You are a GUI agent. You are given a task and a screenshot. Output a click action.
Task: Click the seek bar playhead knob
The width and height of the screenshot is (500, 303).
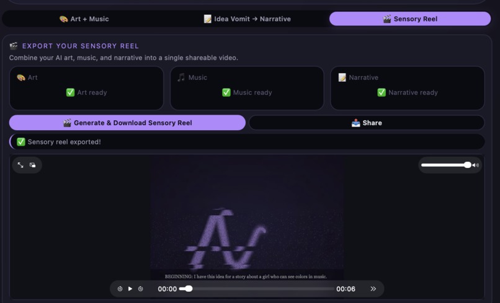click(x=189, y=289)
